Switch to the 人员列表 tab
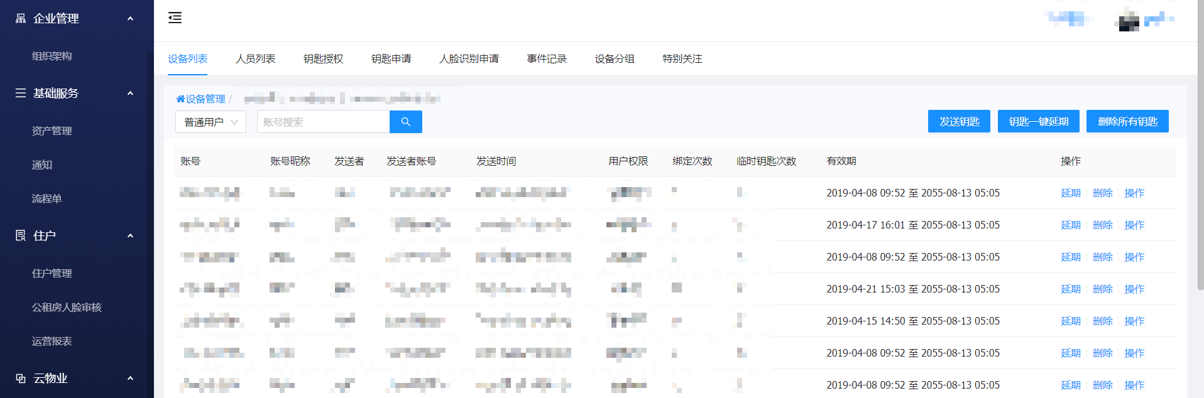 (255, 58)
